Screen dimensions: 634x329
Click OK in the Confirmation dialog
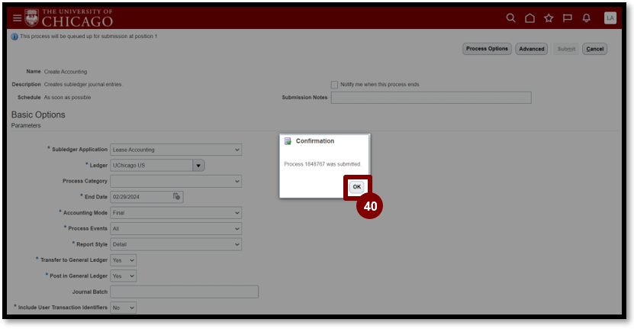(x=356, y=187)
